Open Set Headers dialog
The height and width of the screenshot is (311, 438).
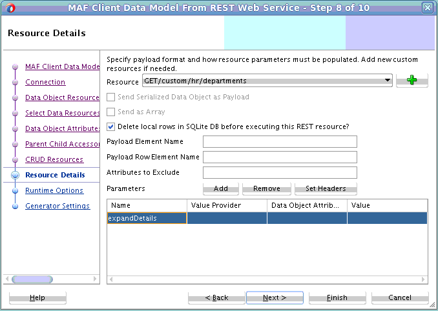[x=326, y=188]
